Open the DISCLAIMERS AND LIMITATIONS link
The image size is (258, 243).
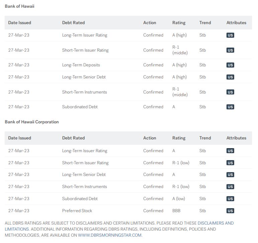click(x=216, y=223)
